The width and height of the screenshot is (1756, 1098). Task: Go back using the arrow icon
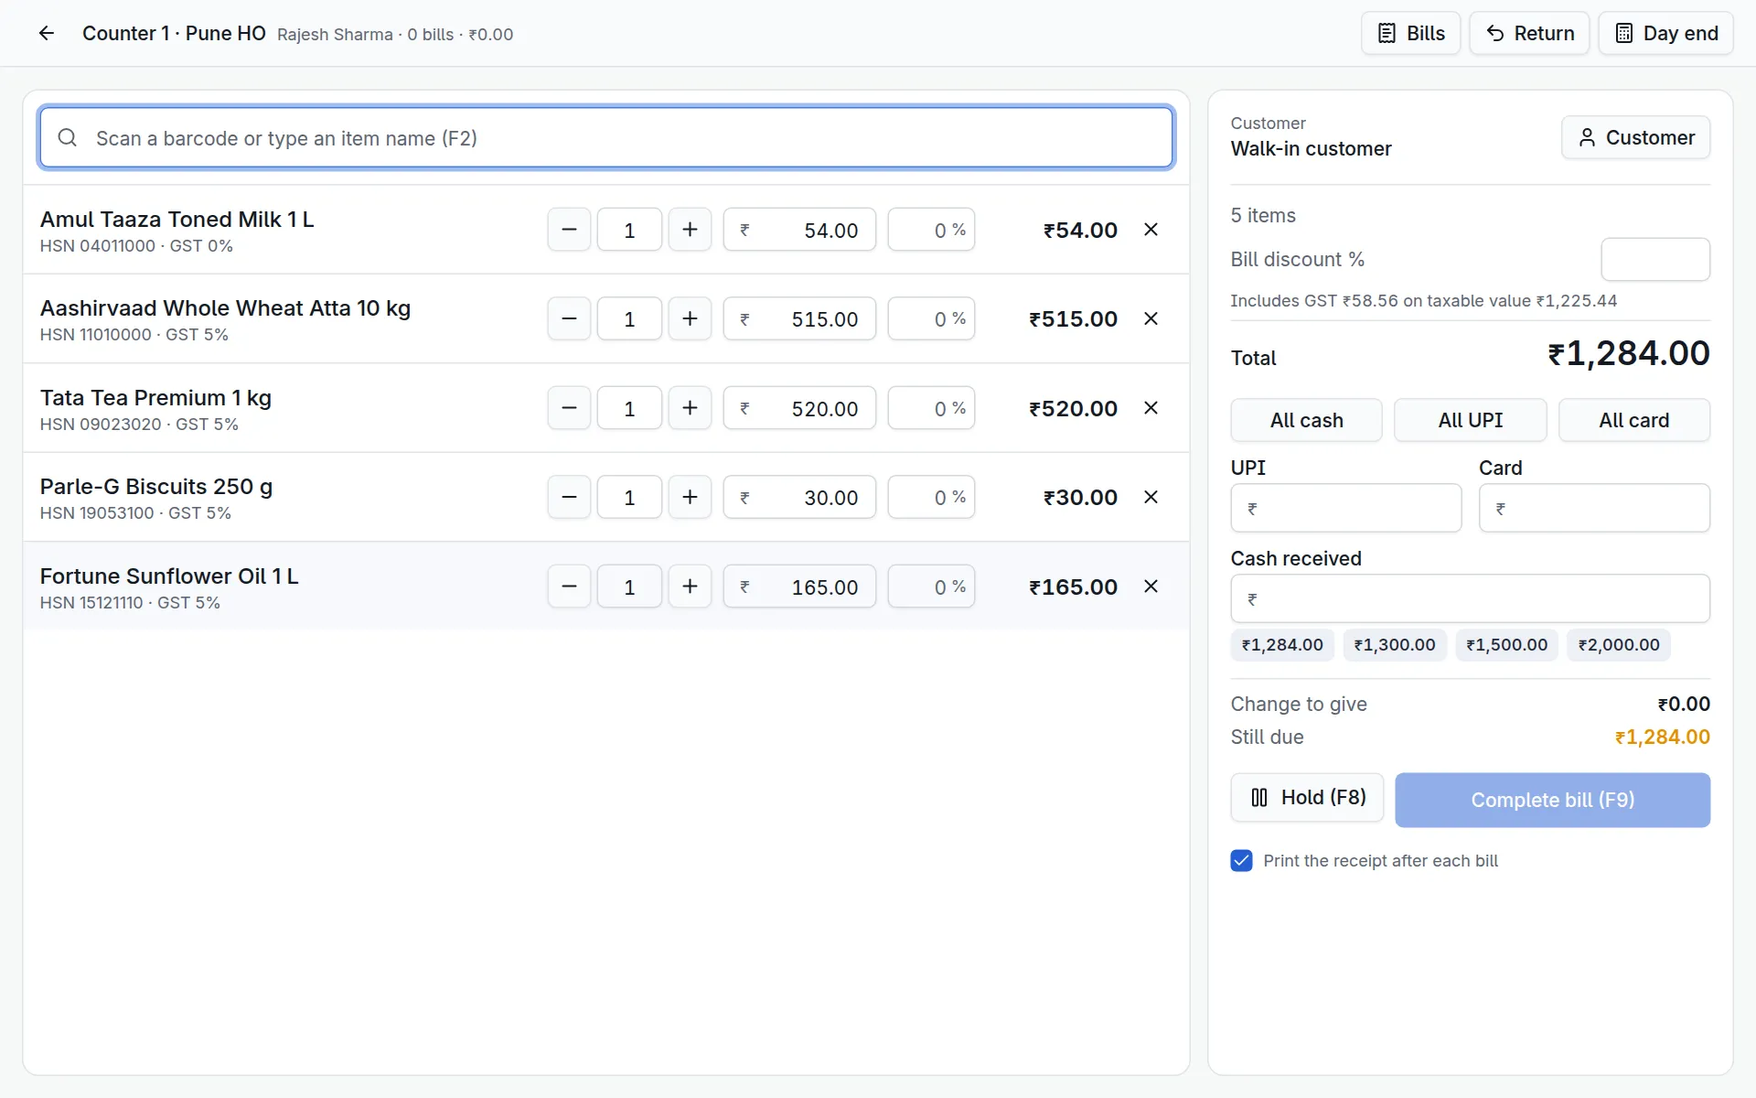[47, 34]
